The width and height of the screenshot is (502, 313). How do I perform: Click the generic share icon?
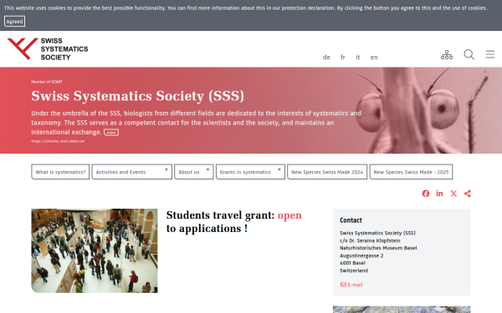click(x=468, y=194)
